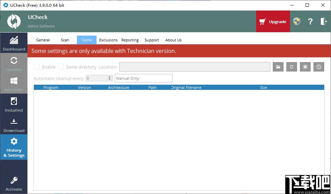Click the refresh cache icon button

(x=291, y=67)
